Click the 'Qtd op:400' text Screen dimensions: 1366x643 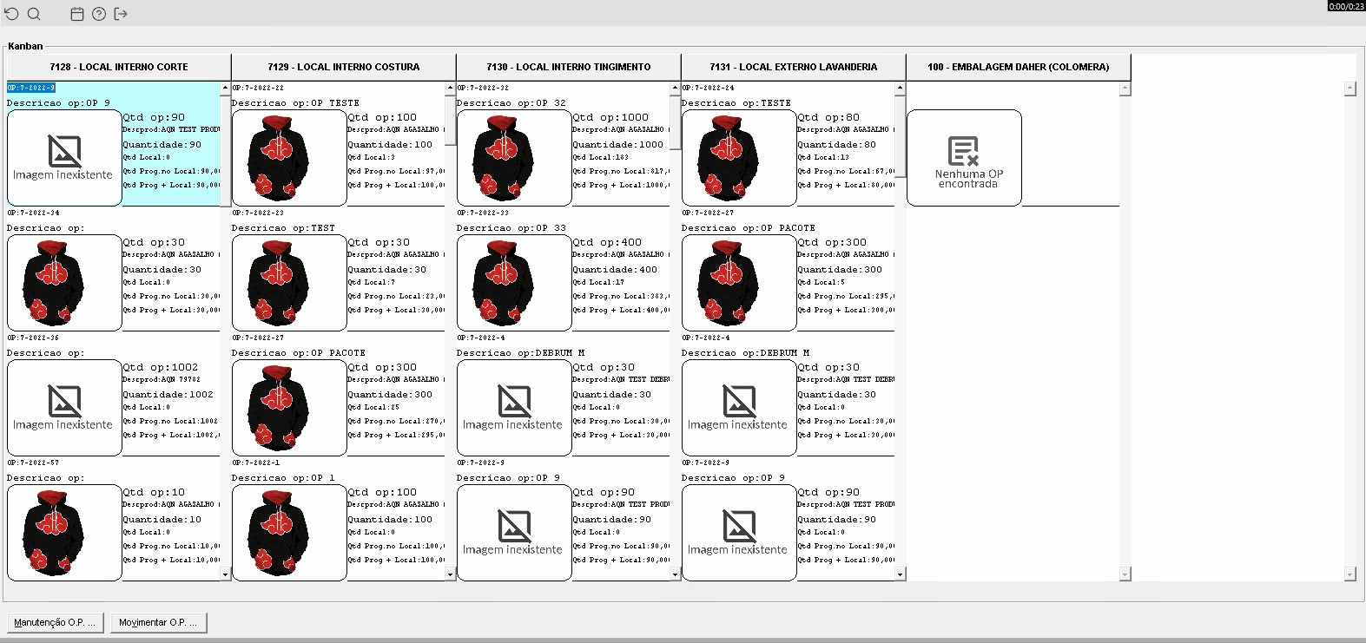tap(607, 242)
